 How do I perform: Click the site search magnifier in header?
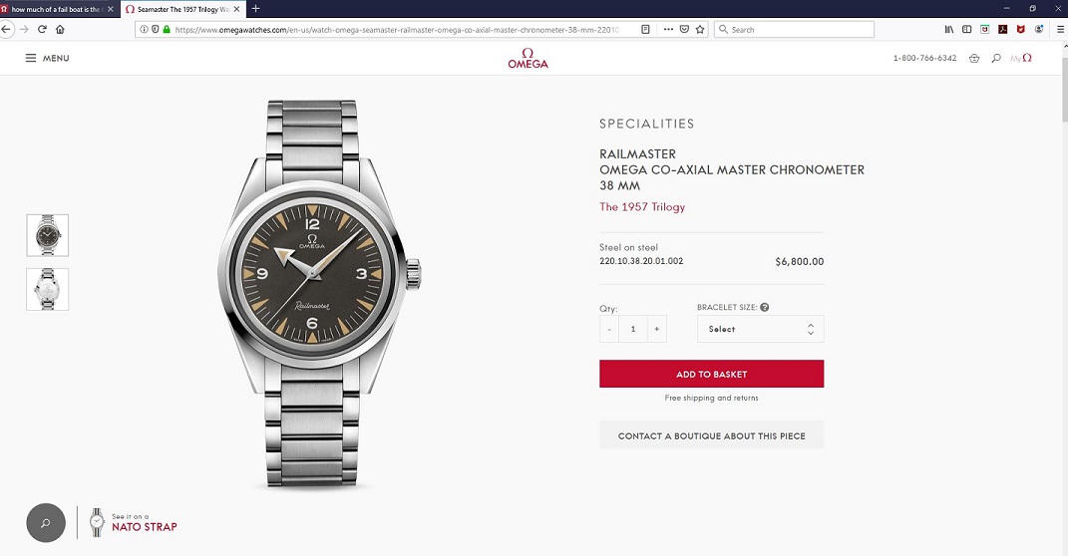(996, 58)
